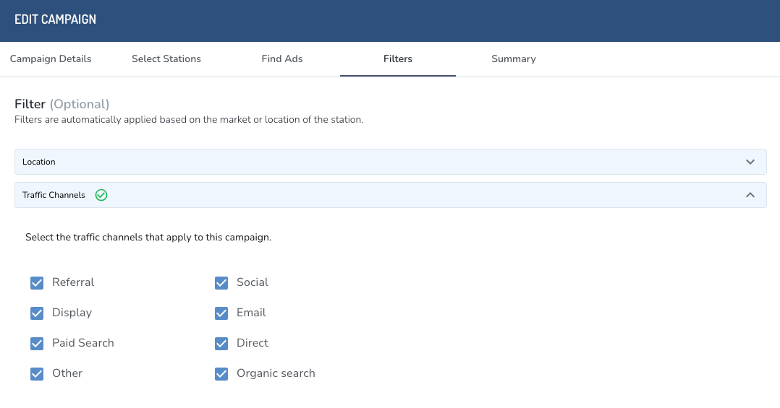This screenshot has height=408, width=780.
Task: Uncheck the Referral checkbox
Action: (x=37, y=283)
